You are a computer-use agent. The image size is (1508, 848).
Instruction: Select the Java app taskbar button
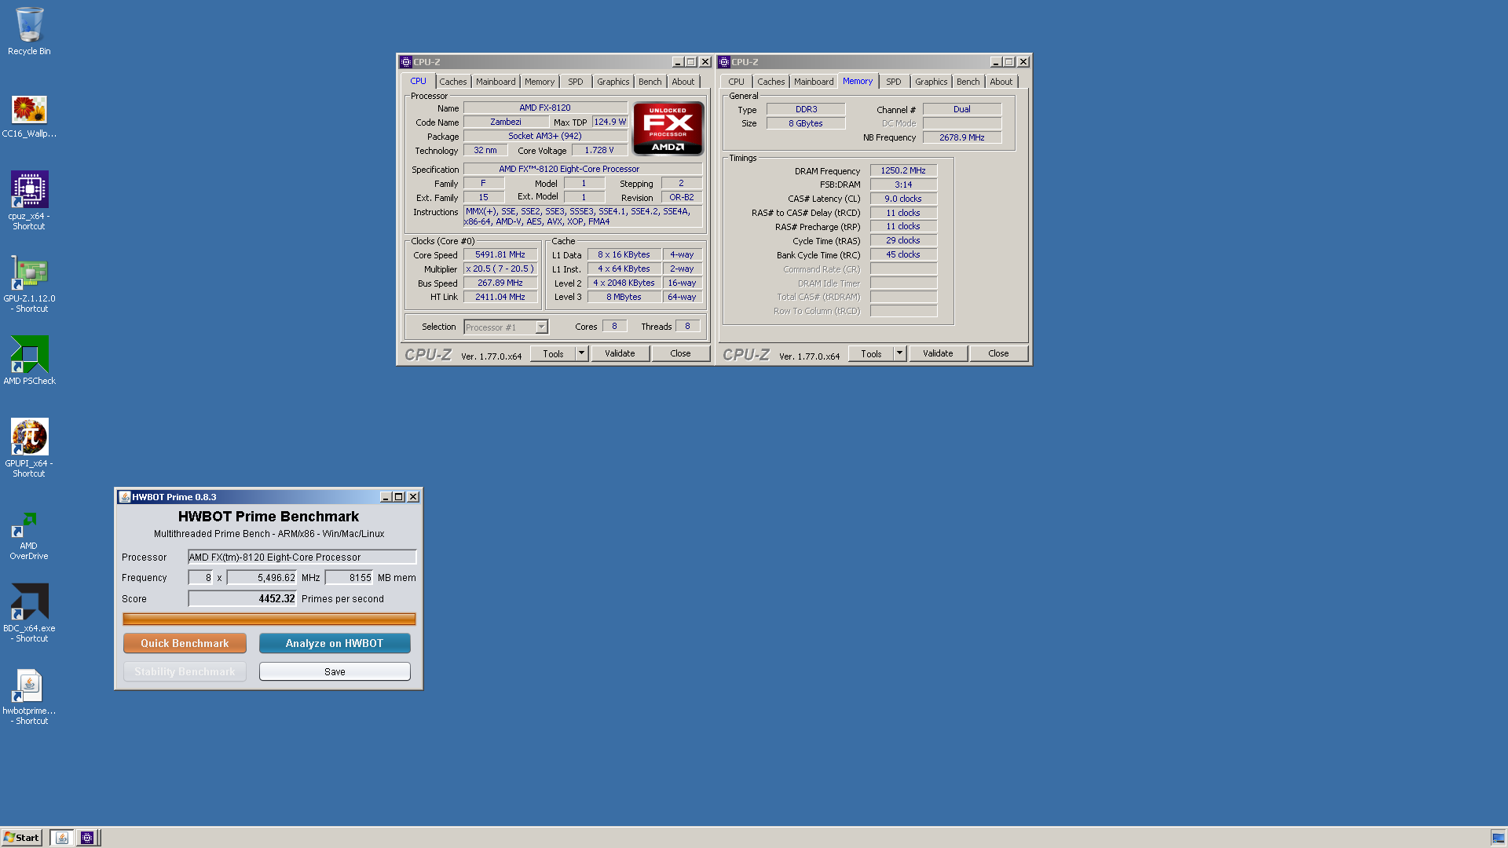coord(62,838)
